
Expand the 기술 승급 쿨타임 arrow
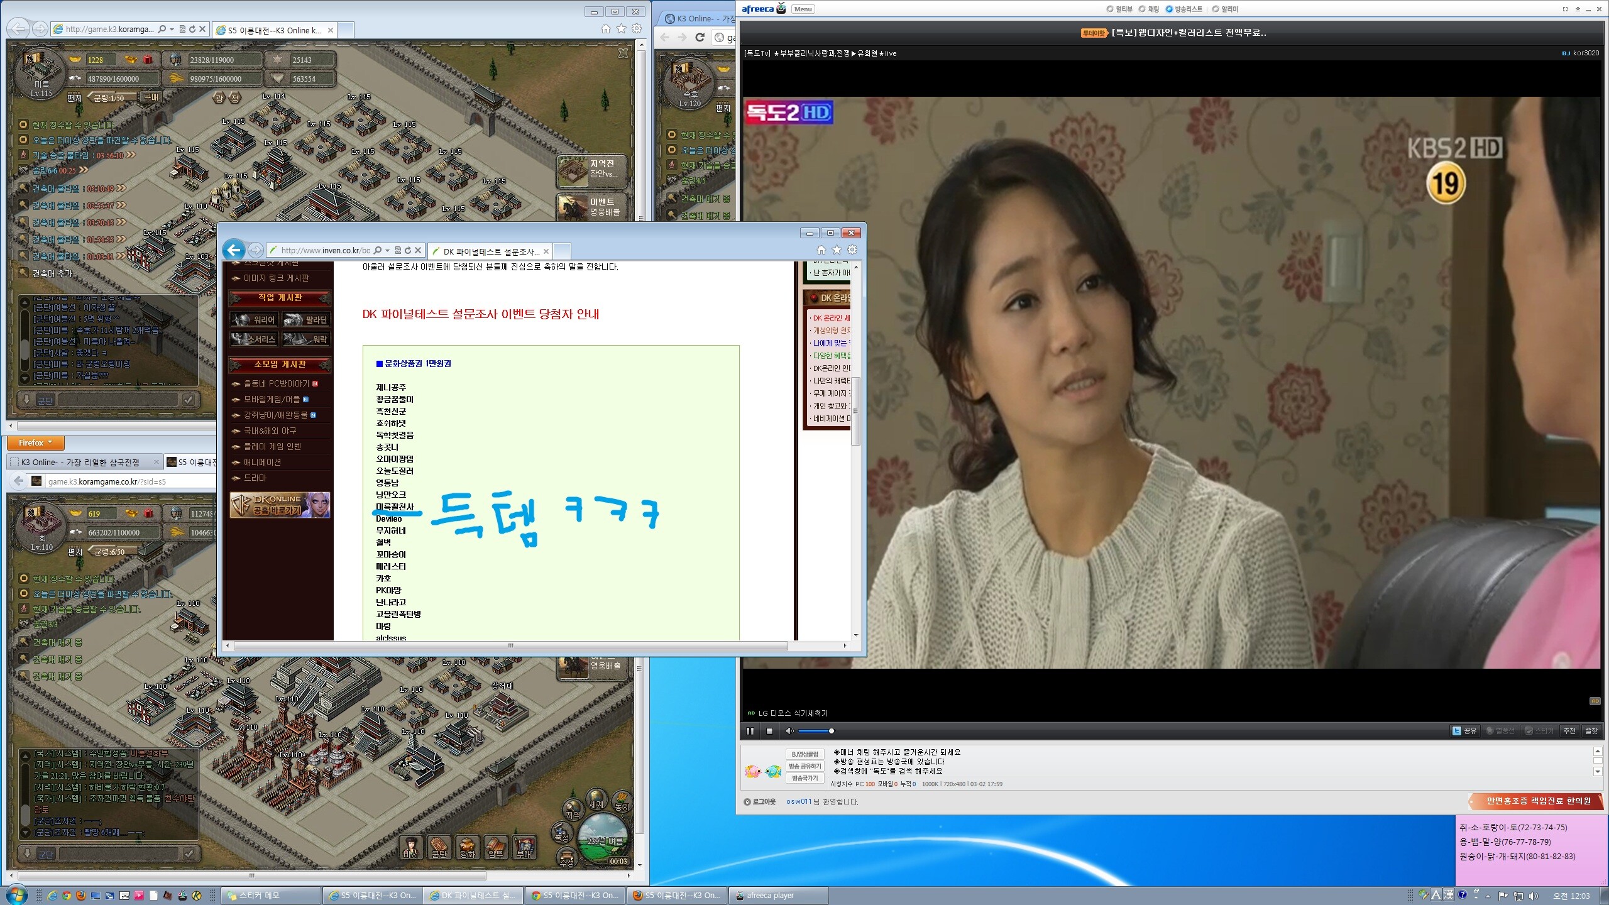131,155
